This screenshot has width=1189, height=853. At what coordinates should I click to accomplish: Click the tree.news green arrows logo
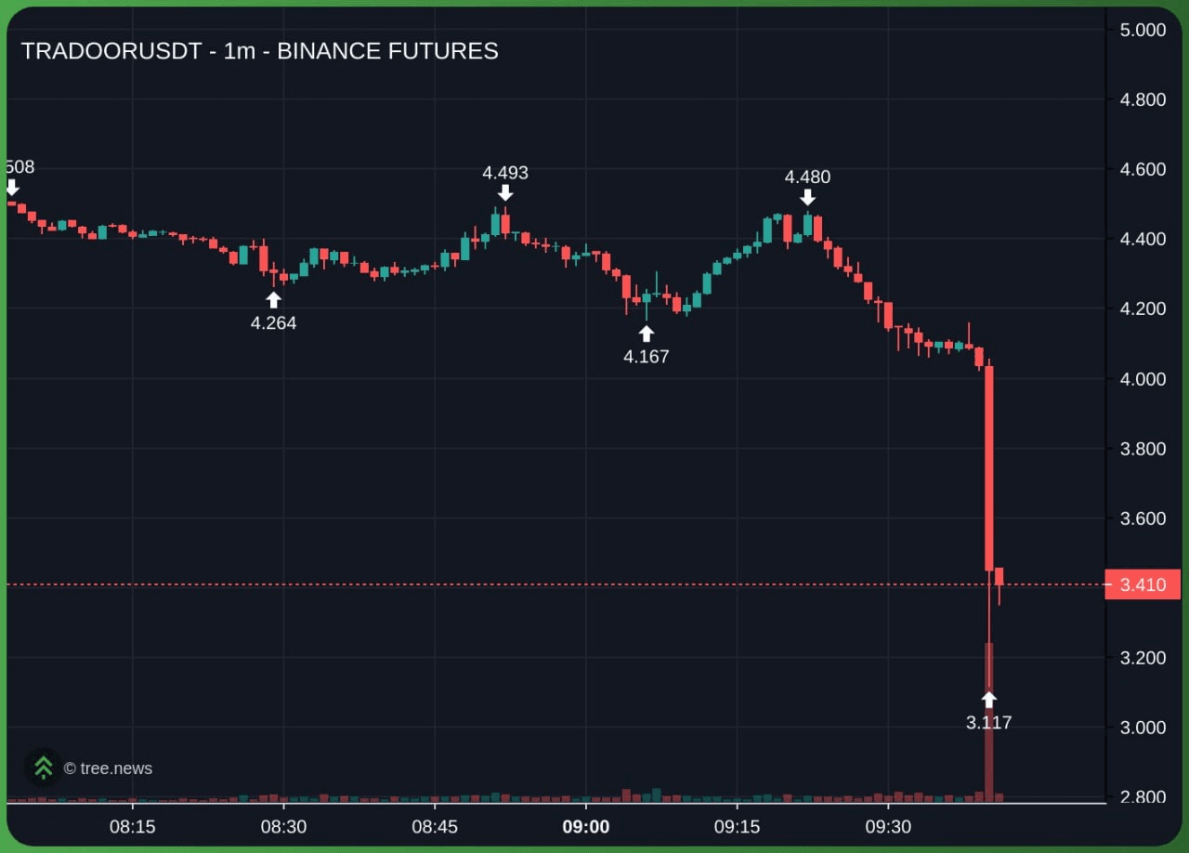(x=43, y=768)
